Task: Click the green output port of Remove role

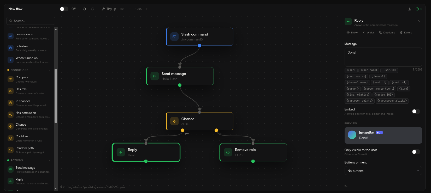Action: (x=253, y=161)
